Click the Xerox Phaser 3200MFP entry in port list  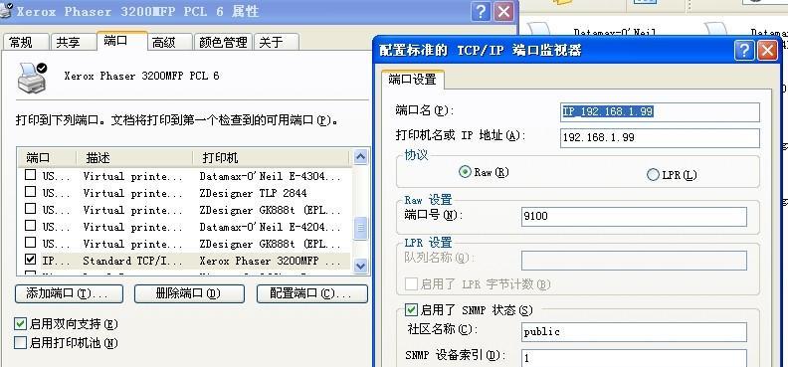tap(270, 261)
